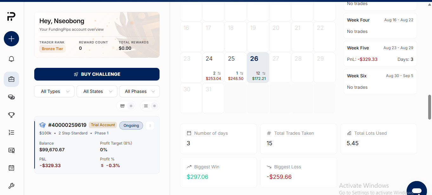The image size is (432, 195).
Task: Open the wrench tools sidebar icon
Action: pos(11,186)
